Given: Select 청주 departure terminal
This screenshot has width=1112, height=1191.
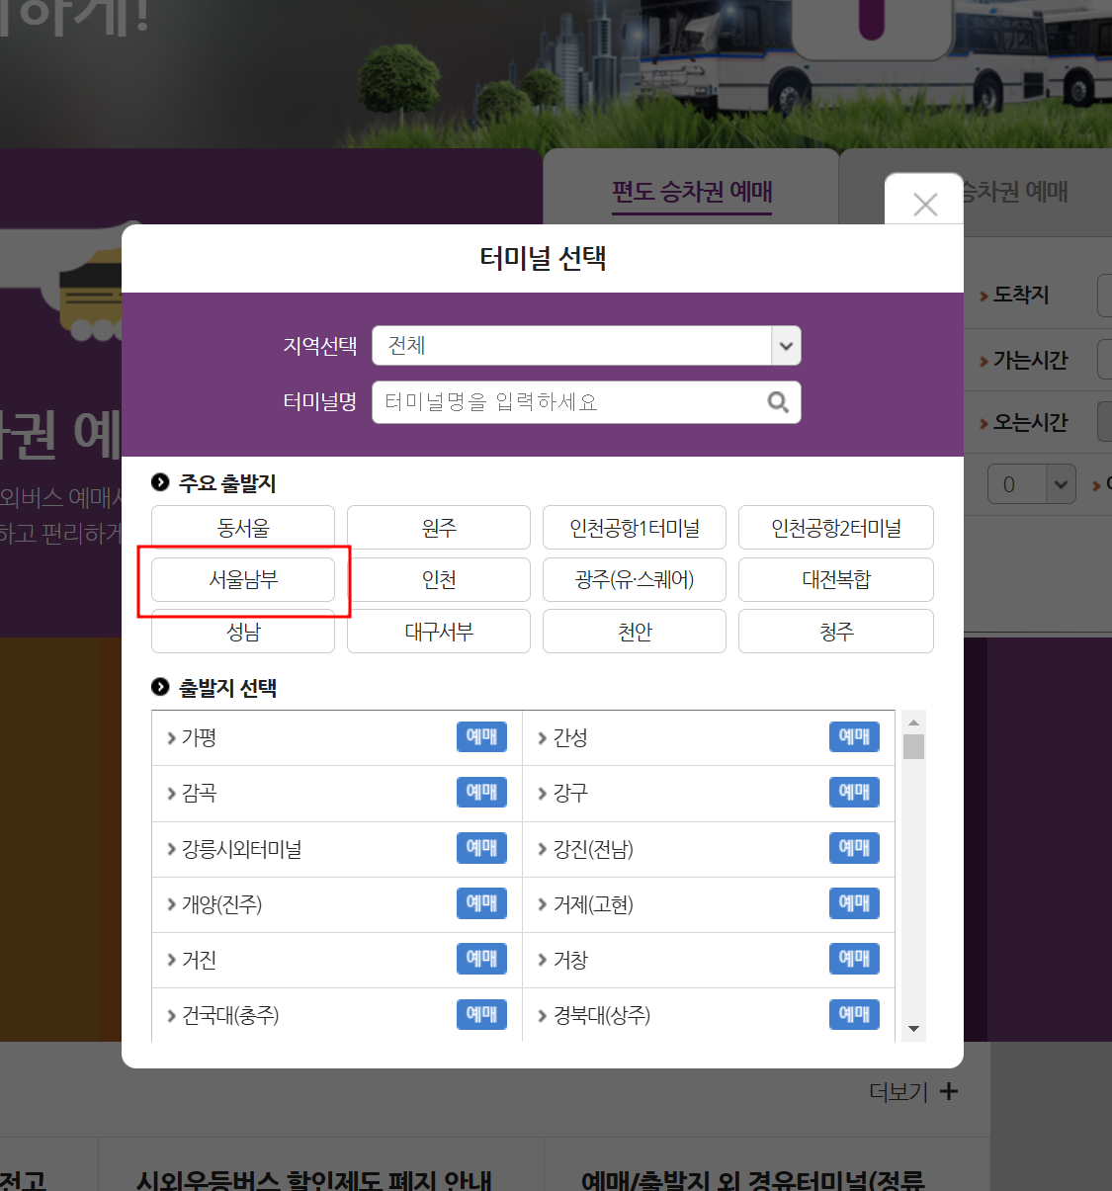Looking at the screenshot, I should pyautogui.click(x=836, y=632).
